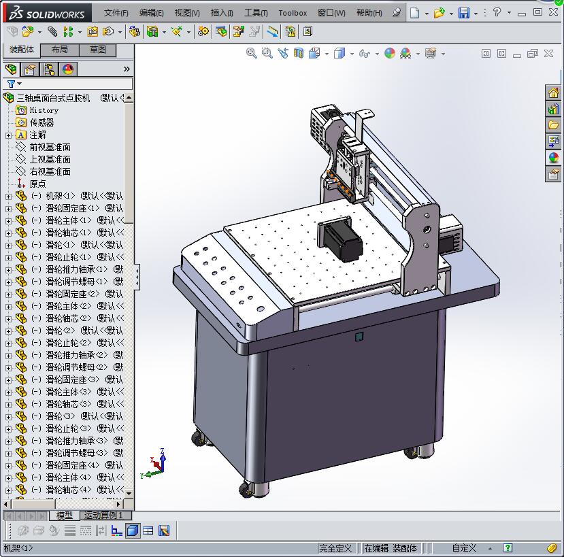This screenshot has width=564, height=557.
Task: Open the 编辑(E) menu
Action: (152, 13)
